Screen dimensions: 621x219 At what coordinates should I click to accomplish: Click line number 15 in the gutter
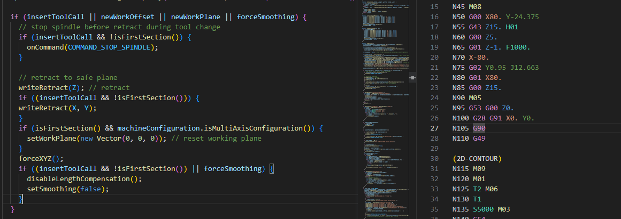click(434, 7)
